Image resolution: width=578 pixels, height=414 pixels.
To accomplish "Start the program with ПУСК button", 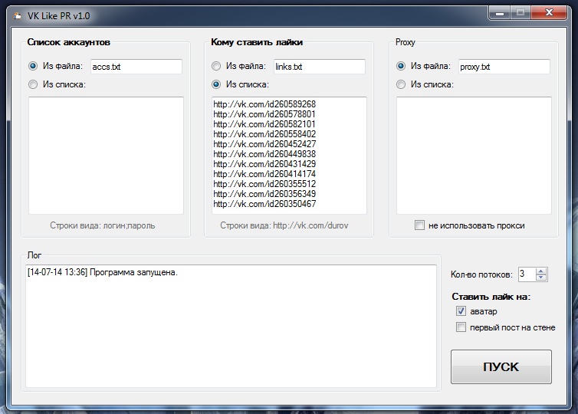I will (501, 366).
